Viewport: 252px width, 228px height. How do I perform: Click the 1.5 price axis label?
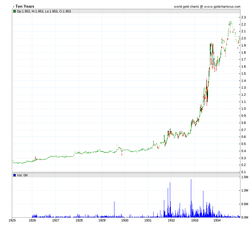243,74
